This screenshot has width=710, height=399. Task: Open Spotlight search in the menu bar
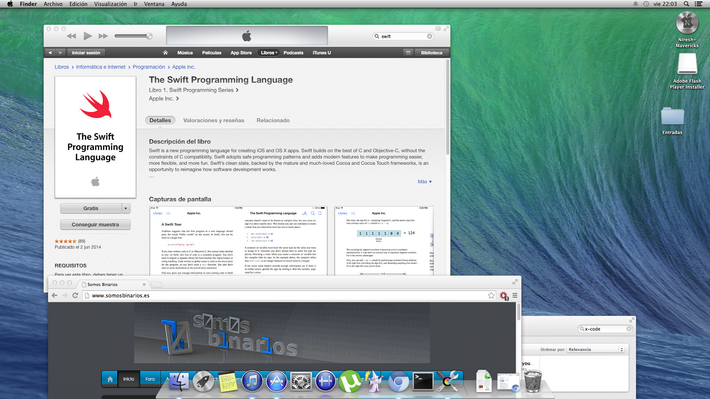tap(686, 4)
